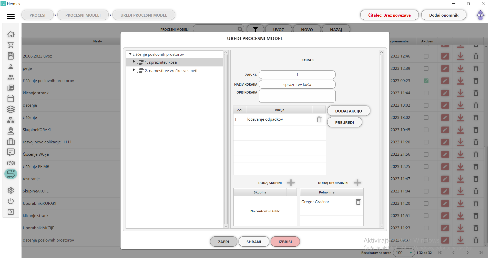Remove user Gregor Gračnar
The image size is (491, 263).
[x=358, y=202]
